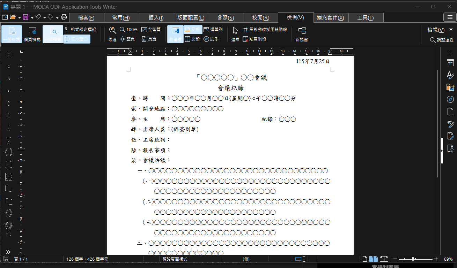Collapse the sidebar with the arrow handle
The image size is (457, 268).
point(442,151)
